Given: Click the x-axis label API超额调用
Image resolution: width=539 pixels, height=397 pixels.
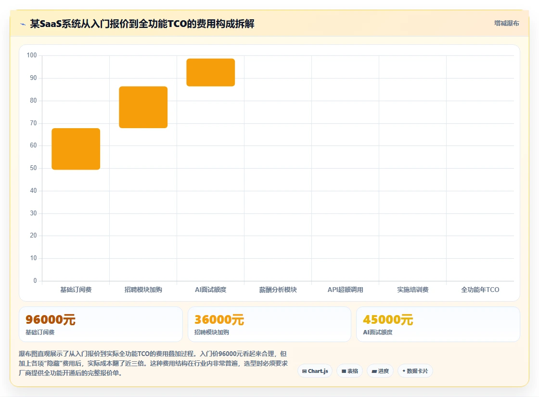Looking at the screenshot, I should (345, 290).
